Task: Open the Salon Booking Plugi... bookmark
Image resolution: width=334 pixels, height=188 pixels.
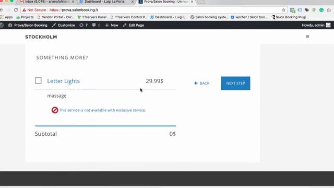Action: click(290, 17)
